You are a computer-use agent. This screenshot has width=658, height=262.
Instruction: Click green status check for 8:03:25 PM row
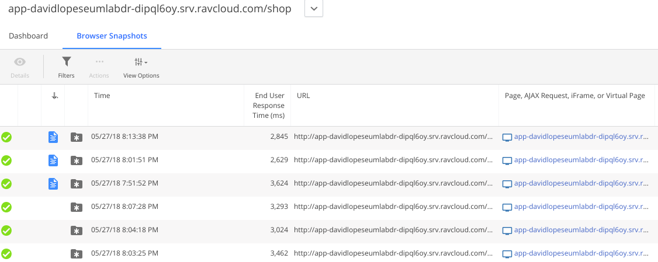pyautogui.click(x=7, y=254)
